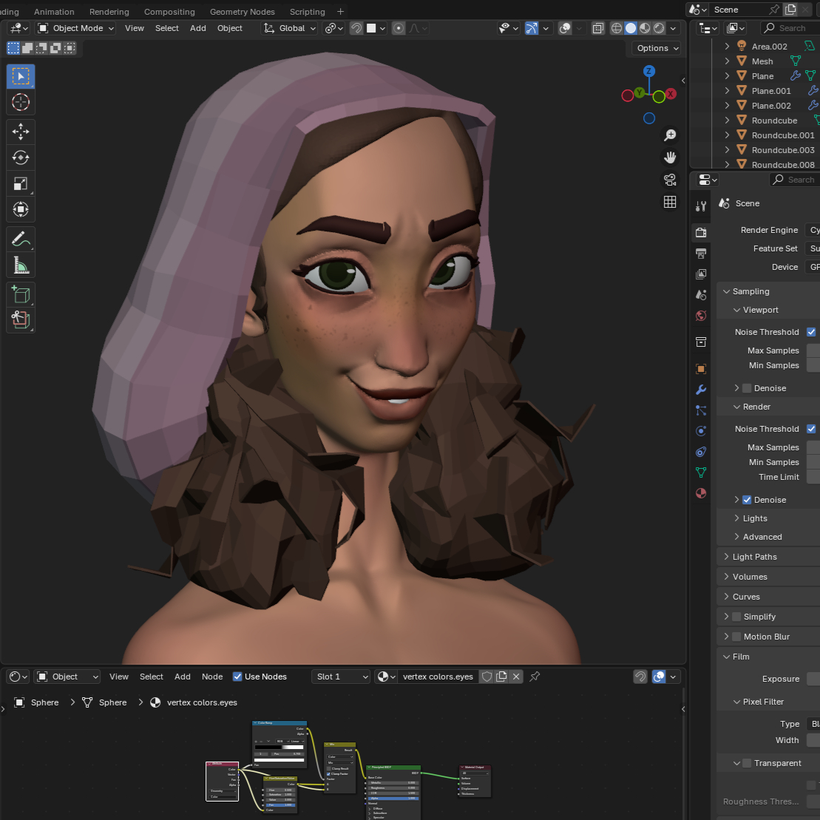Screen dimensions: 820x820
Task: Open the Slot 1 material dropdown
Action: [x=341, y=677]
